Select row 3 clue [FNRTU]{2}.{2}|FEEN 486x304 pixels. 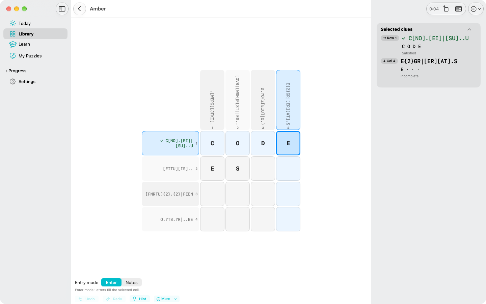click(x=170, y=194)
